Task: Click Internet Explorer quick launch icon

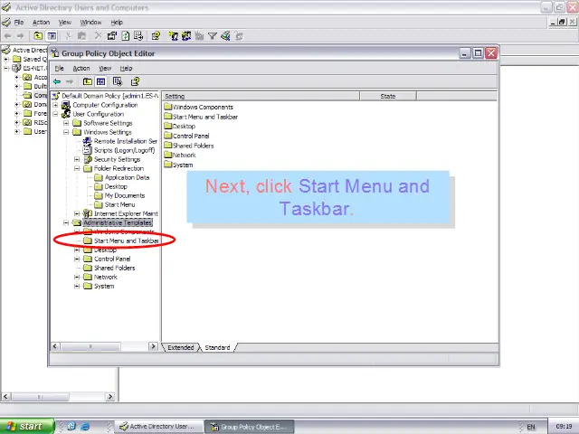Action: [x=85, y=426]
